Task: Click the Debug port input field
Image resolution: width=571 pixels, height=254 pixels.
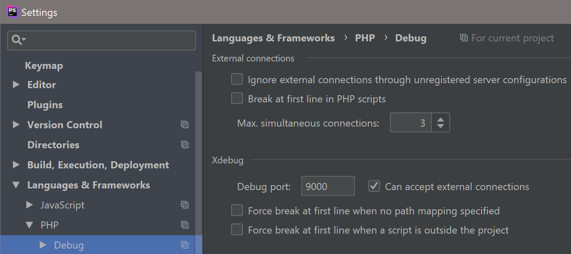Action: (328, 186)
